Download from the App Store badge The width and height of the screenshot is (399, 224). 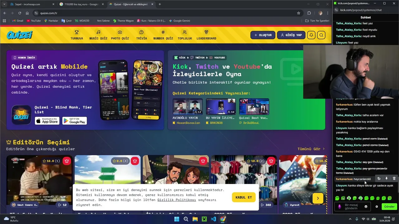point(47,121)
